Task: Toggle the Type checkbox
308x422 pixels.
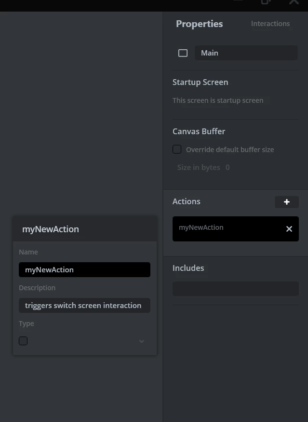Action: (23, 341)
